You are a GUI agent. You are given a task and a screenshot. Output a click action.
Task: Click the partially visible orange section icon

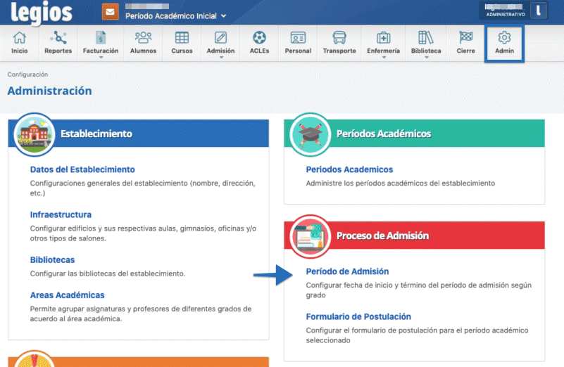pyautogui.click(x=35, y=359)
